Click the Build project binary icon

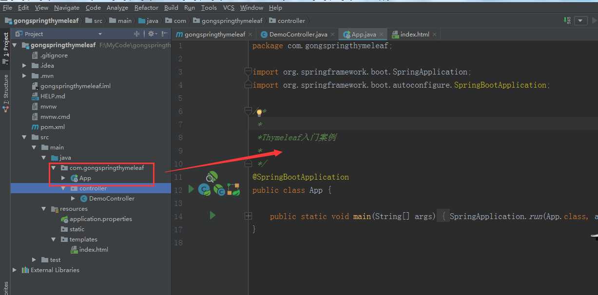point(567,20)
